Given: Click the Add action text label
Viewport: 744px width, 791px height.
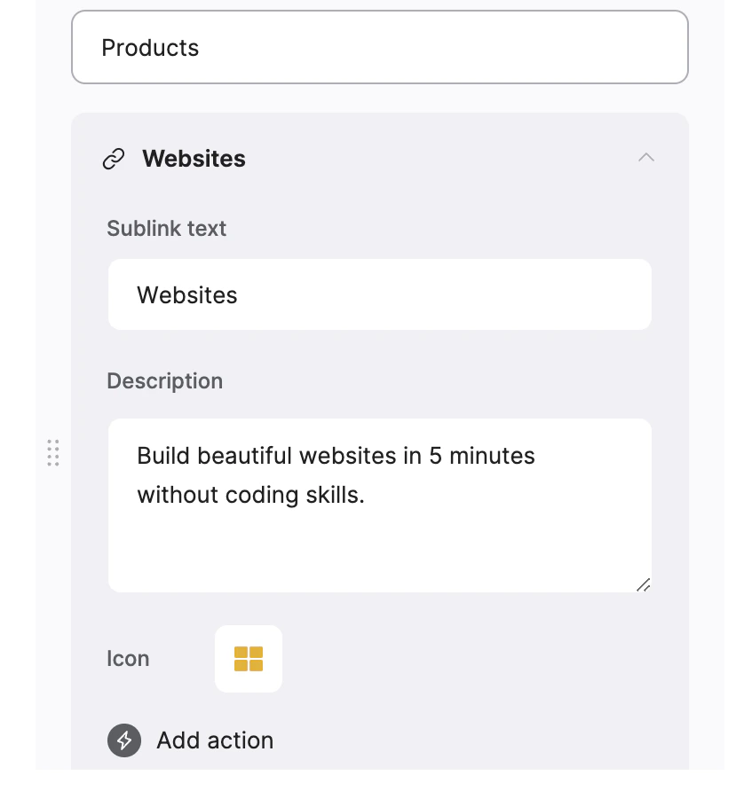Looking at the screenshot, I should 215,740.
